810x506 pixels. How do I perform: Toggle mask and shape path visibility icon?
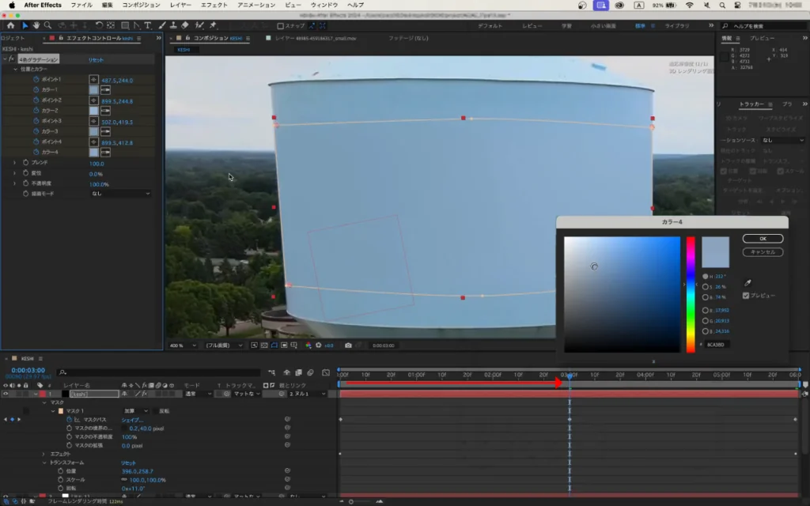tap(274, 346)
